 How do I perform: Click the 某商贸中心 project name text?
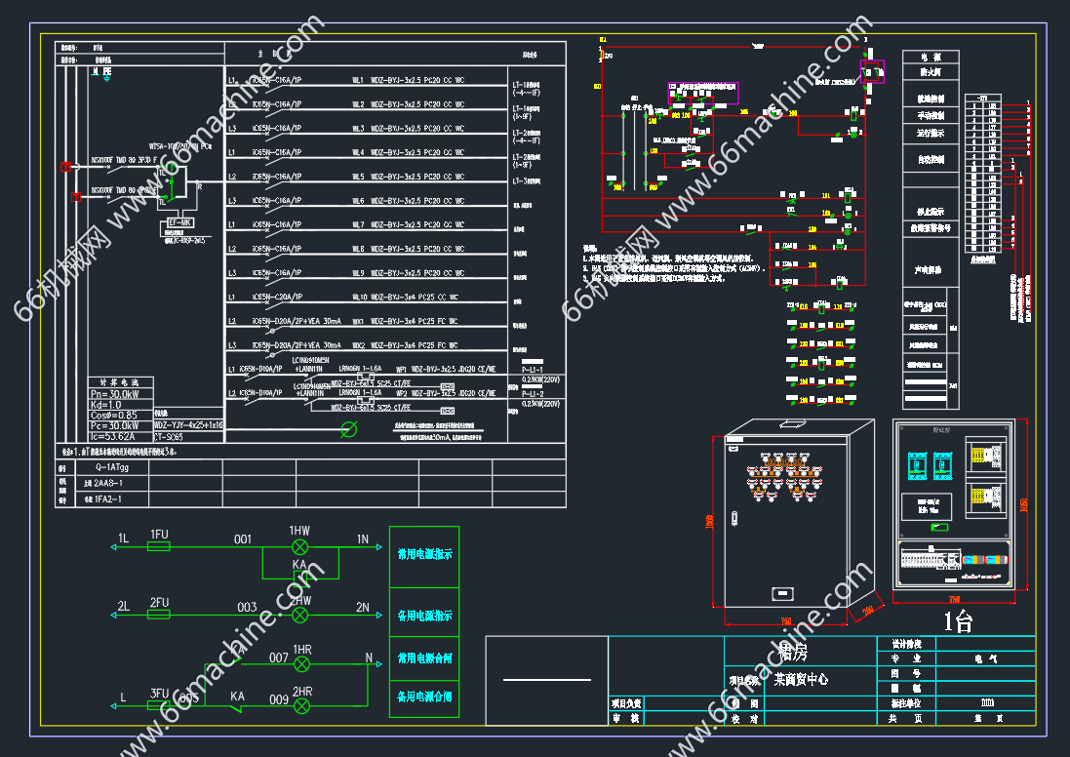click(800, 679)
